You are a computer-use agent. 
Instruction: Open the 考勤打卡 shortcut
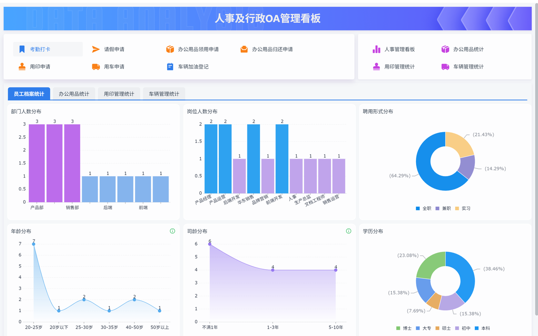tap(48, 49)
